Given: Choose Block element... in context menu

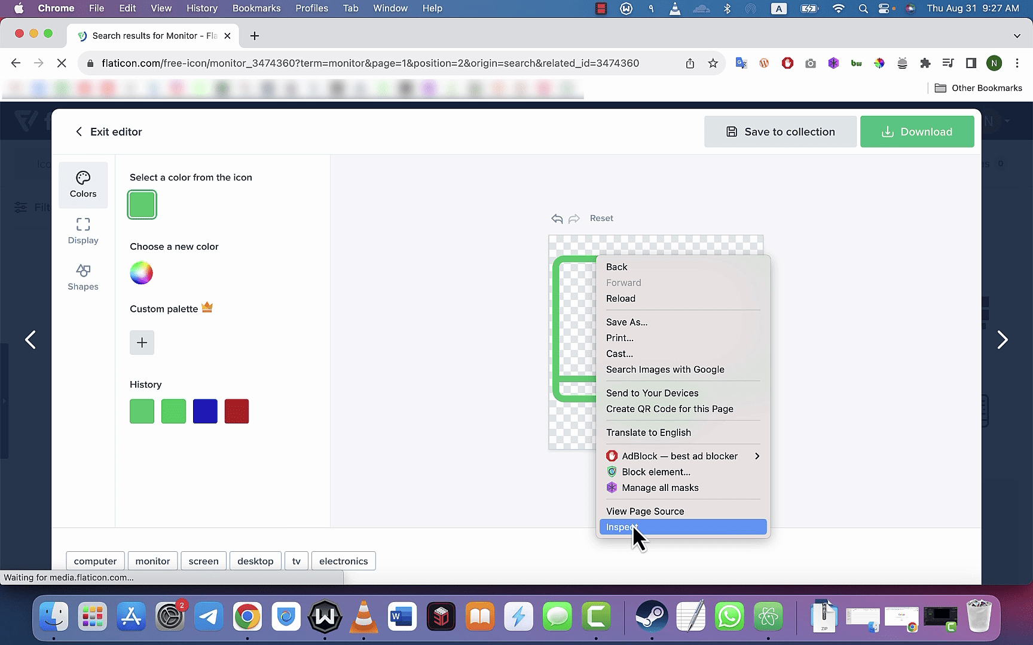Looking at the screenshot, I should tap(683, 472).
